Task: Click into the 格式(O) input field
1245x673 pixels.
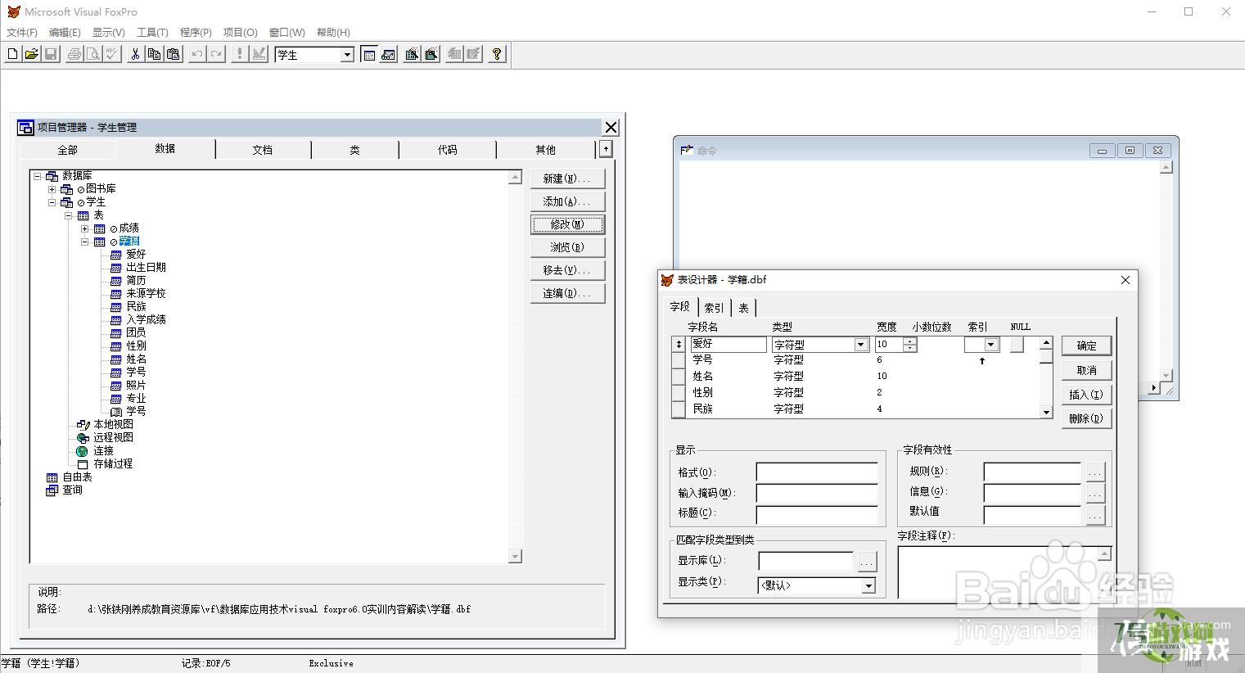Action: click(817, 472)
